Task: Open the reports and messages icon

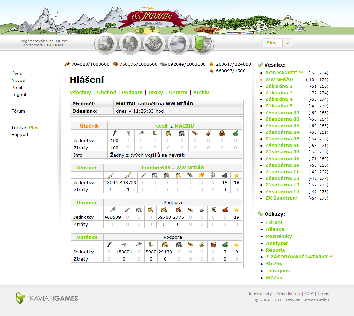Action: (203, 44)
